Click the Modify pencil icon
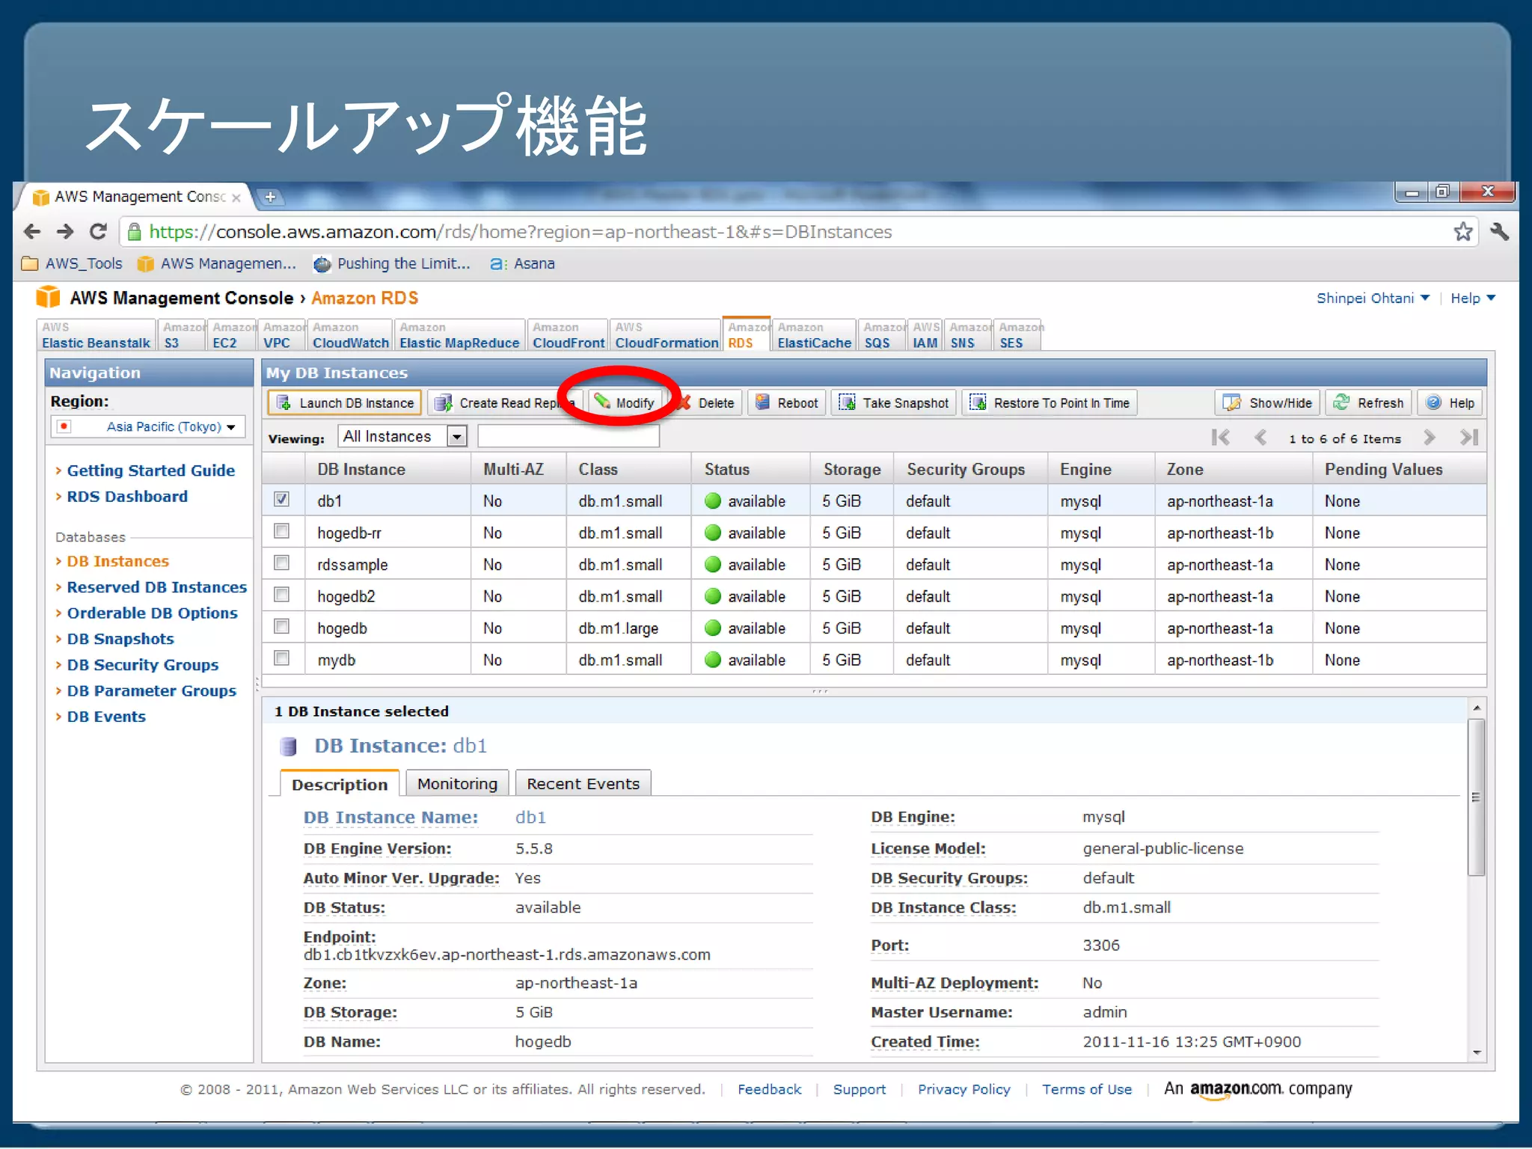The image size is (1532, 1149). tap(603, 402)
